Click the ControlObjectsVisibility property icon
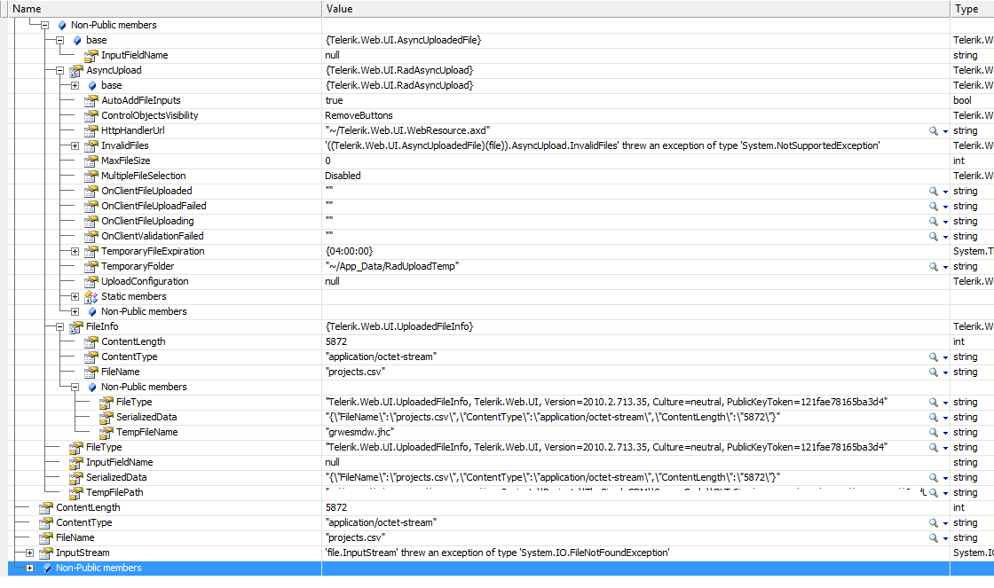Viewport: 994px width, 588px height. (91, 115)
